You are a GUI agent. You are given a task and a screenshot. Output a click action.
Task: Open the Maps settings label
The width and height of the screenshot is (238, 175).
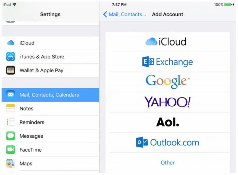click(x=26, y=164)
